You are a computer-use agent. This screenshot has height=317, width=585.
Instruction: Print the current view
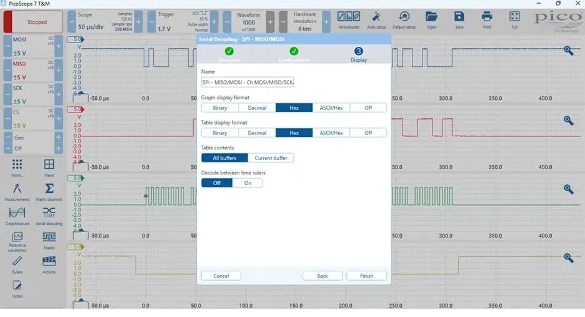pyautogui.click(x=487, y=20)
